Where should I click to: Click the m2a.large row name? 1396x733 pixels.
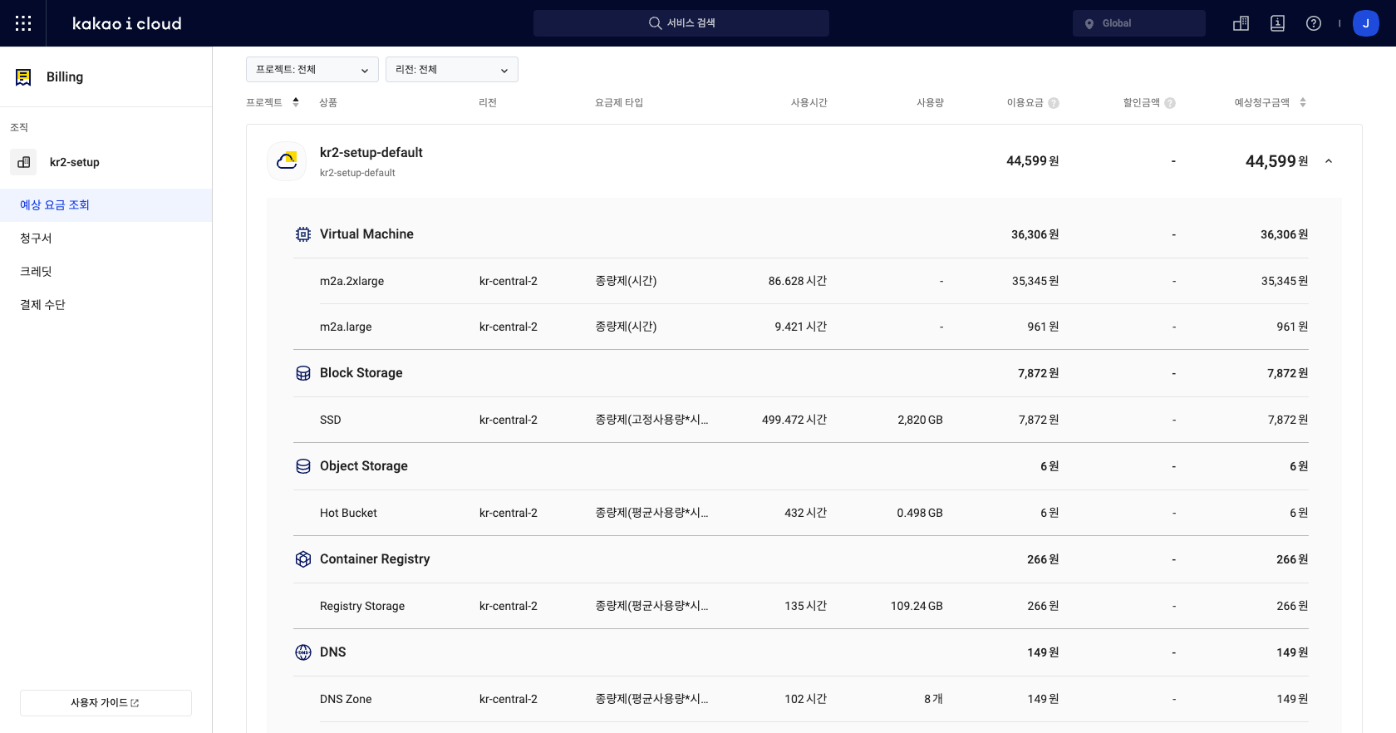346,327
